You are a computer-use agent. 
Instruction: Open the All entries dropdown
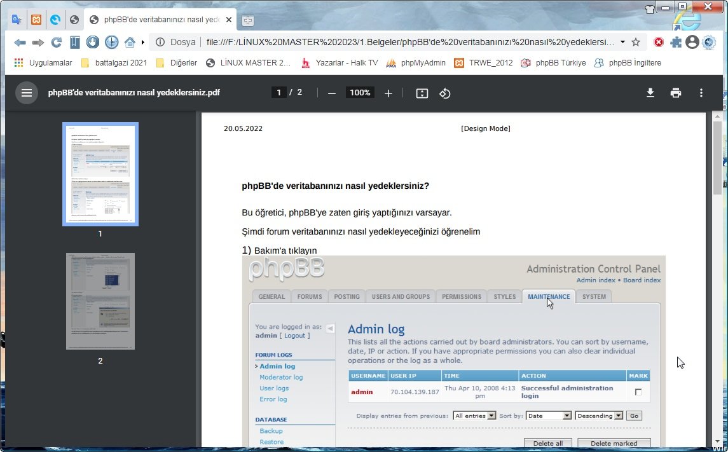click(x=474, y=416)
